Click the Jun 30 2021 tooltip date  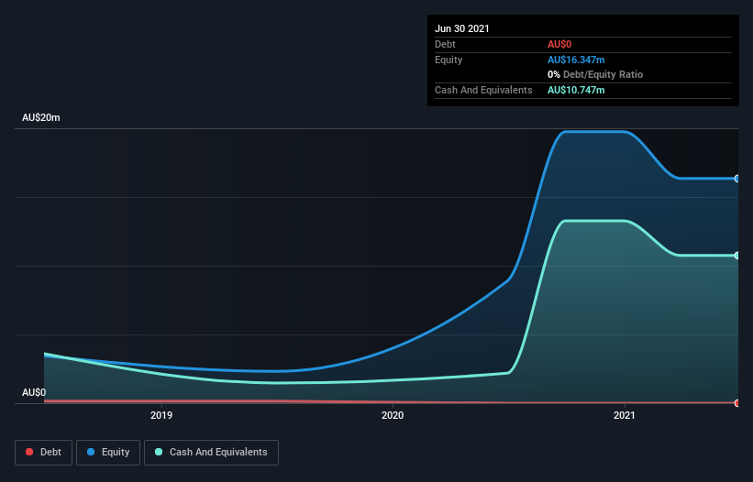(462, 28)
